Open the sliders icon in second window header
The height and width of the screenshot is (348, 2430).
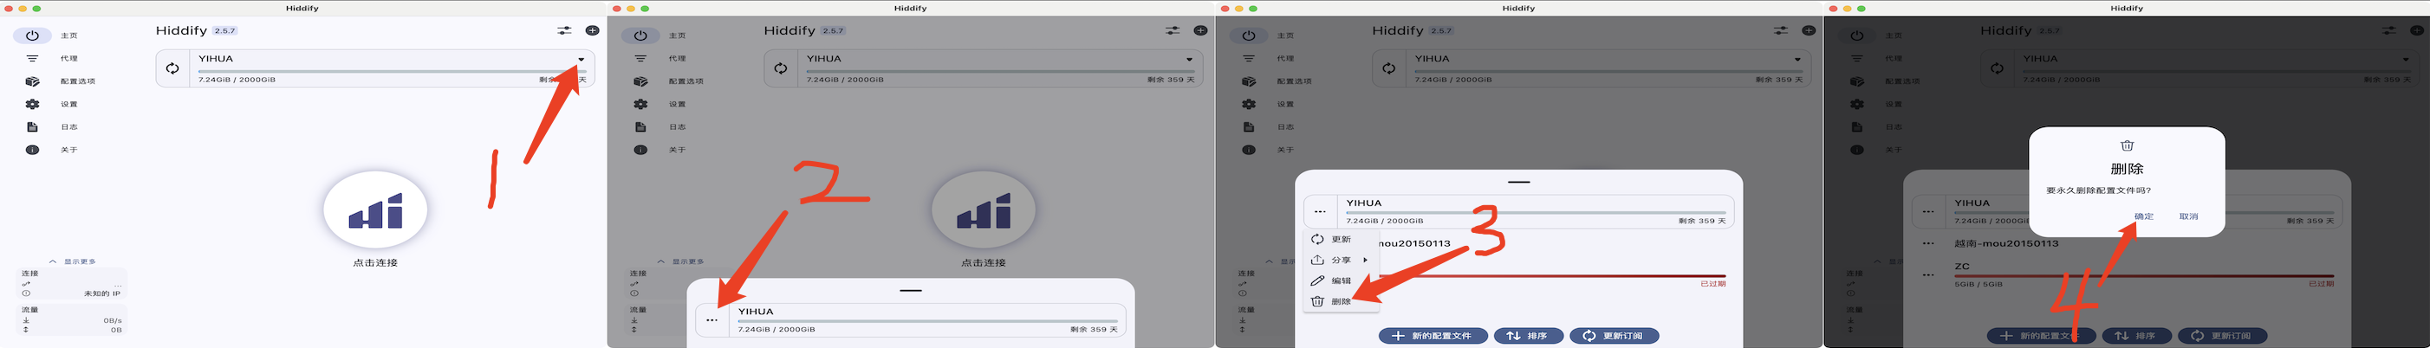coord(1173,30)
